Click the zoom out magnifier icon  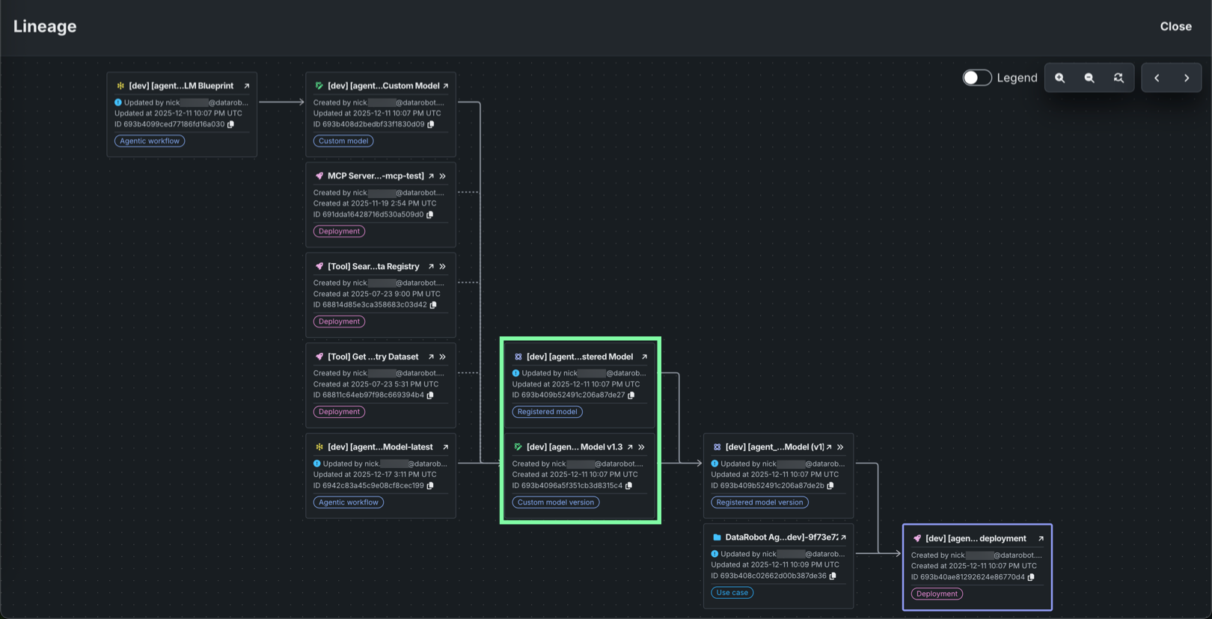pos(1089,78)
